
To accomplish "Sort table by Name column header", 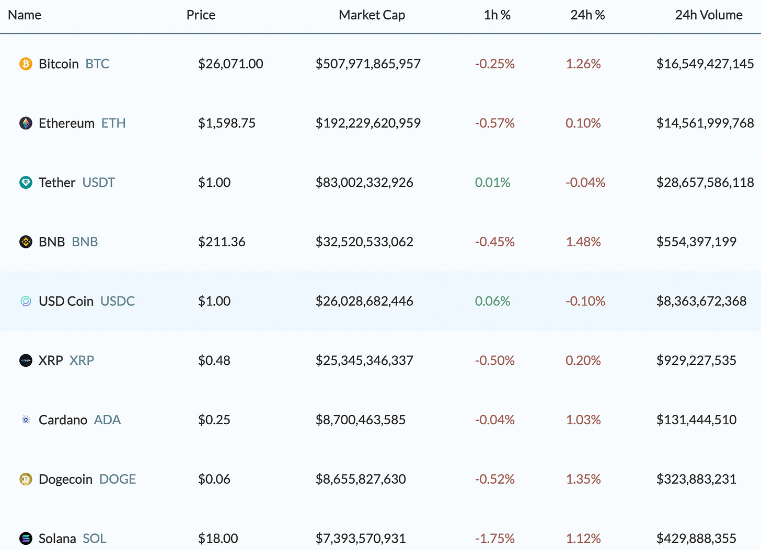I will click(x=25, y=15).
